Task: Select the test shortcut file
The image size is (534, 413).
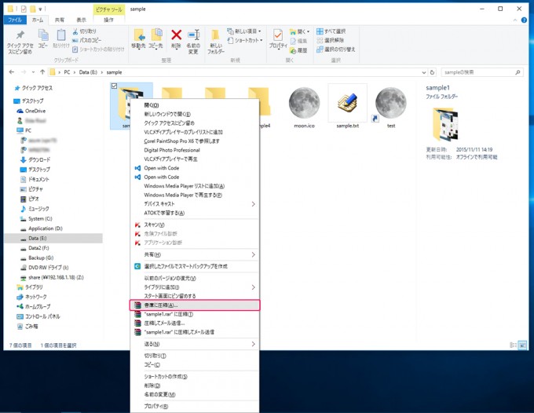Action: (x=391, y=107)
